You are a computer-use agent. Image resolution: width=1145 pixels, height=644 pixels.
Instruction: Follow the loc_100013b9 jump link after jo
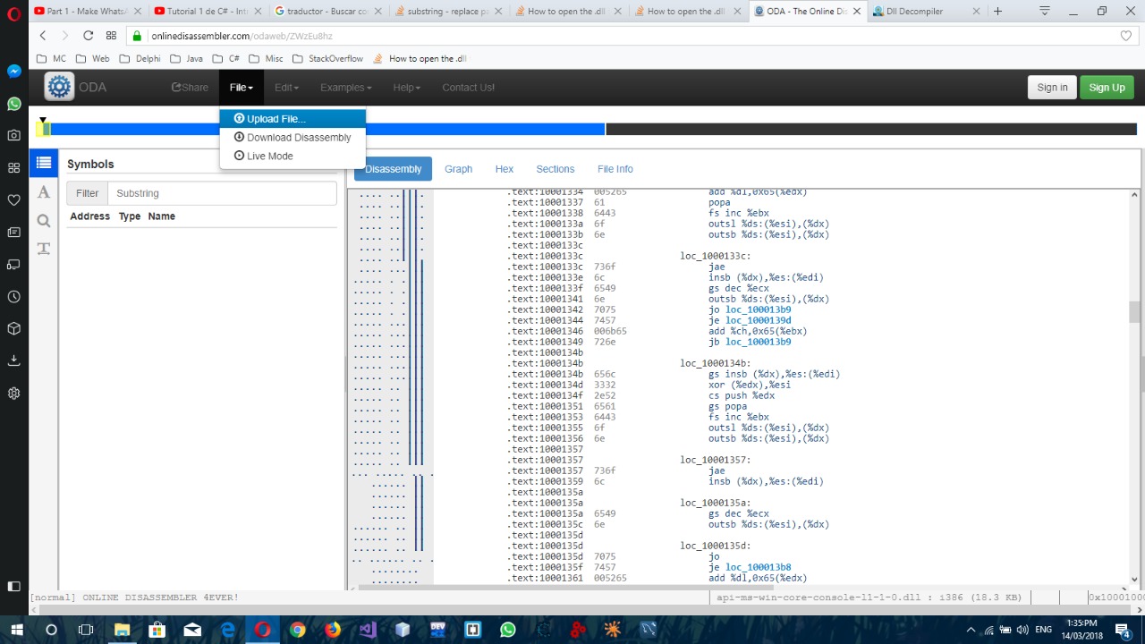pos(758,309)
